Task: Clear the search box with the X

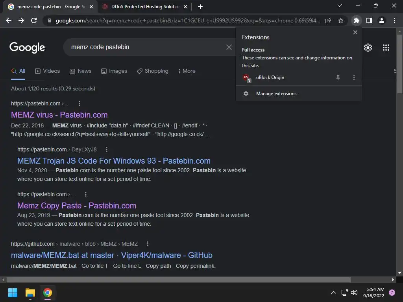Action: [229, 47]
